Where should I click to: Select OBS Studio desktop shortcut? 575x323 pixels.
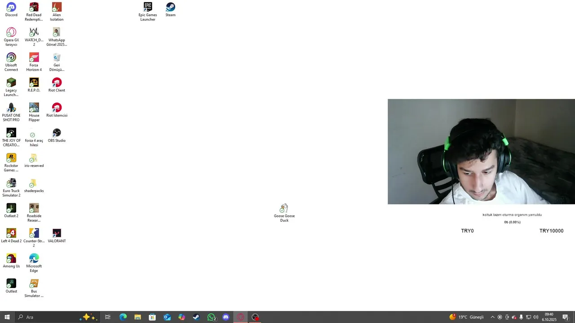click(x=57, y=135)
